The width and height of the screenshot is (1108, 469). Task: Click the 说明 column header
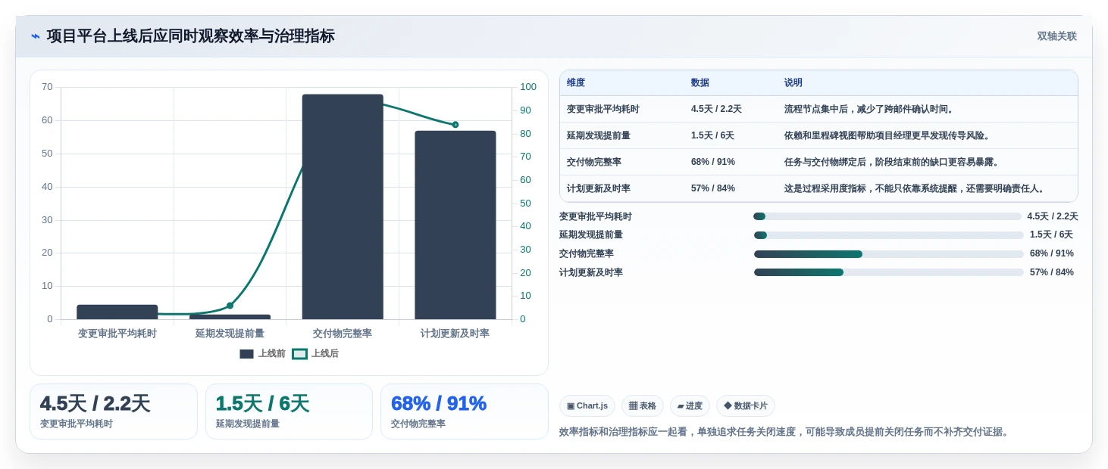coord(793,83)
